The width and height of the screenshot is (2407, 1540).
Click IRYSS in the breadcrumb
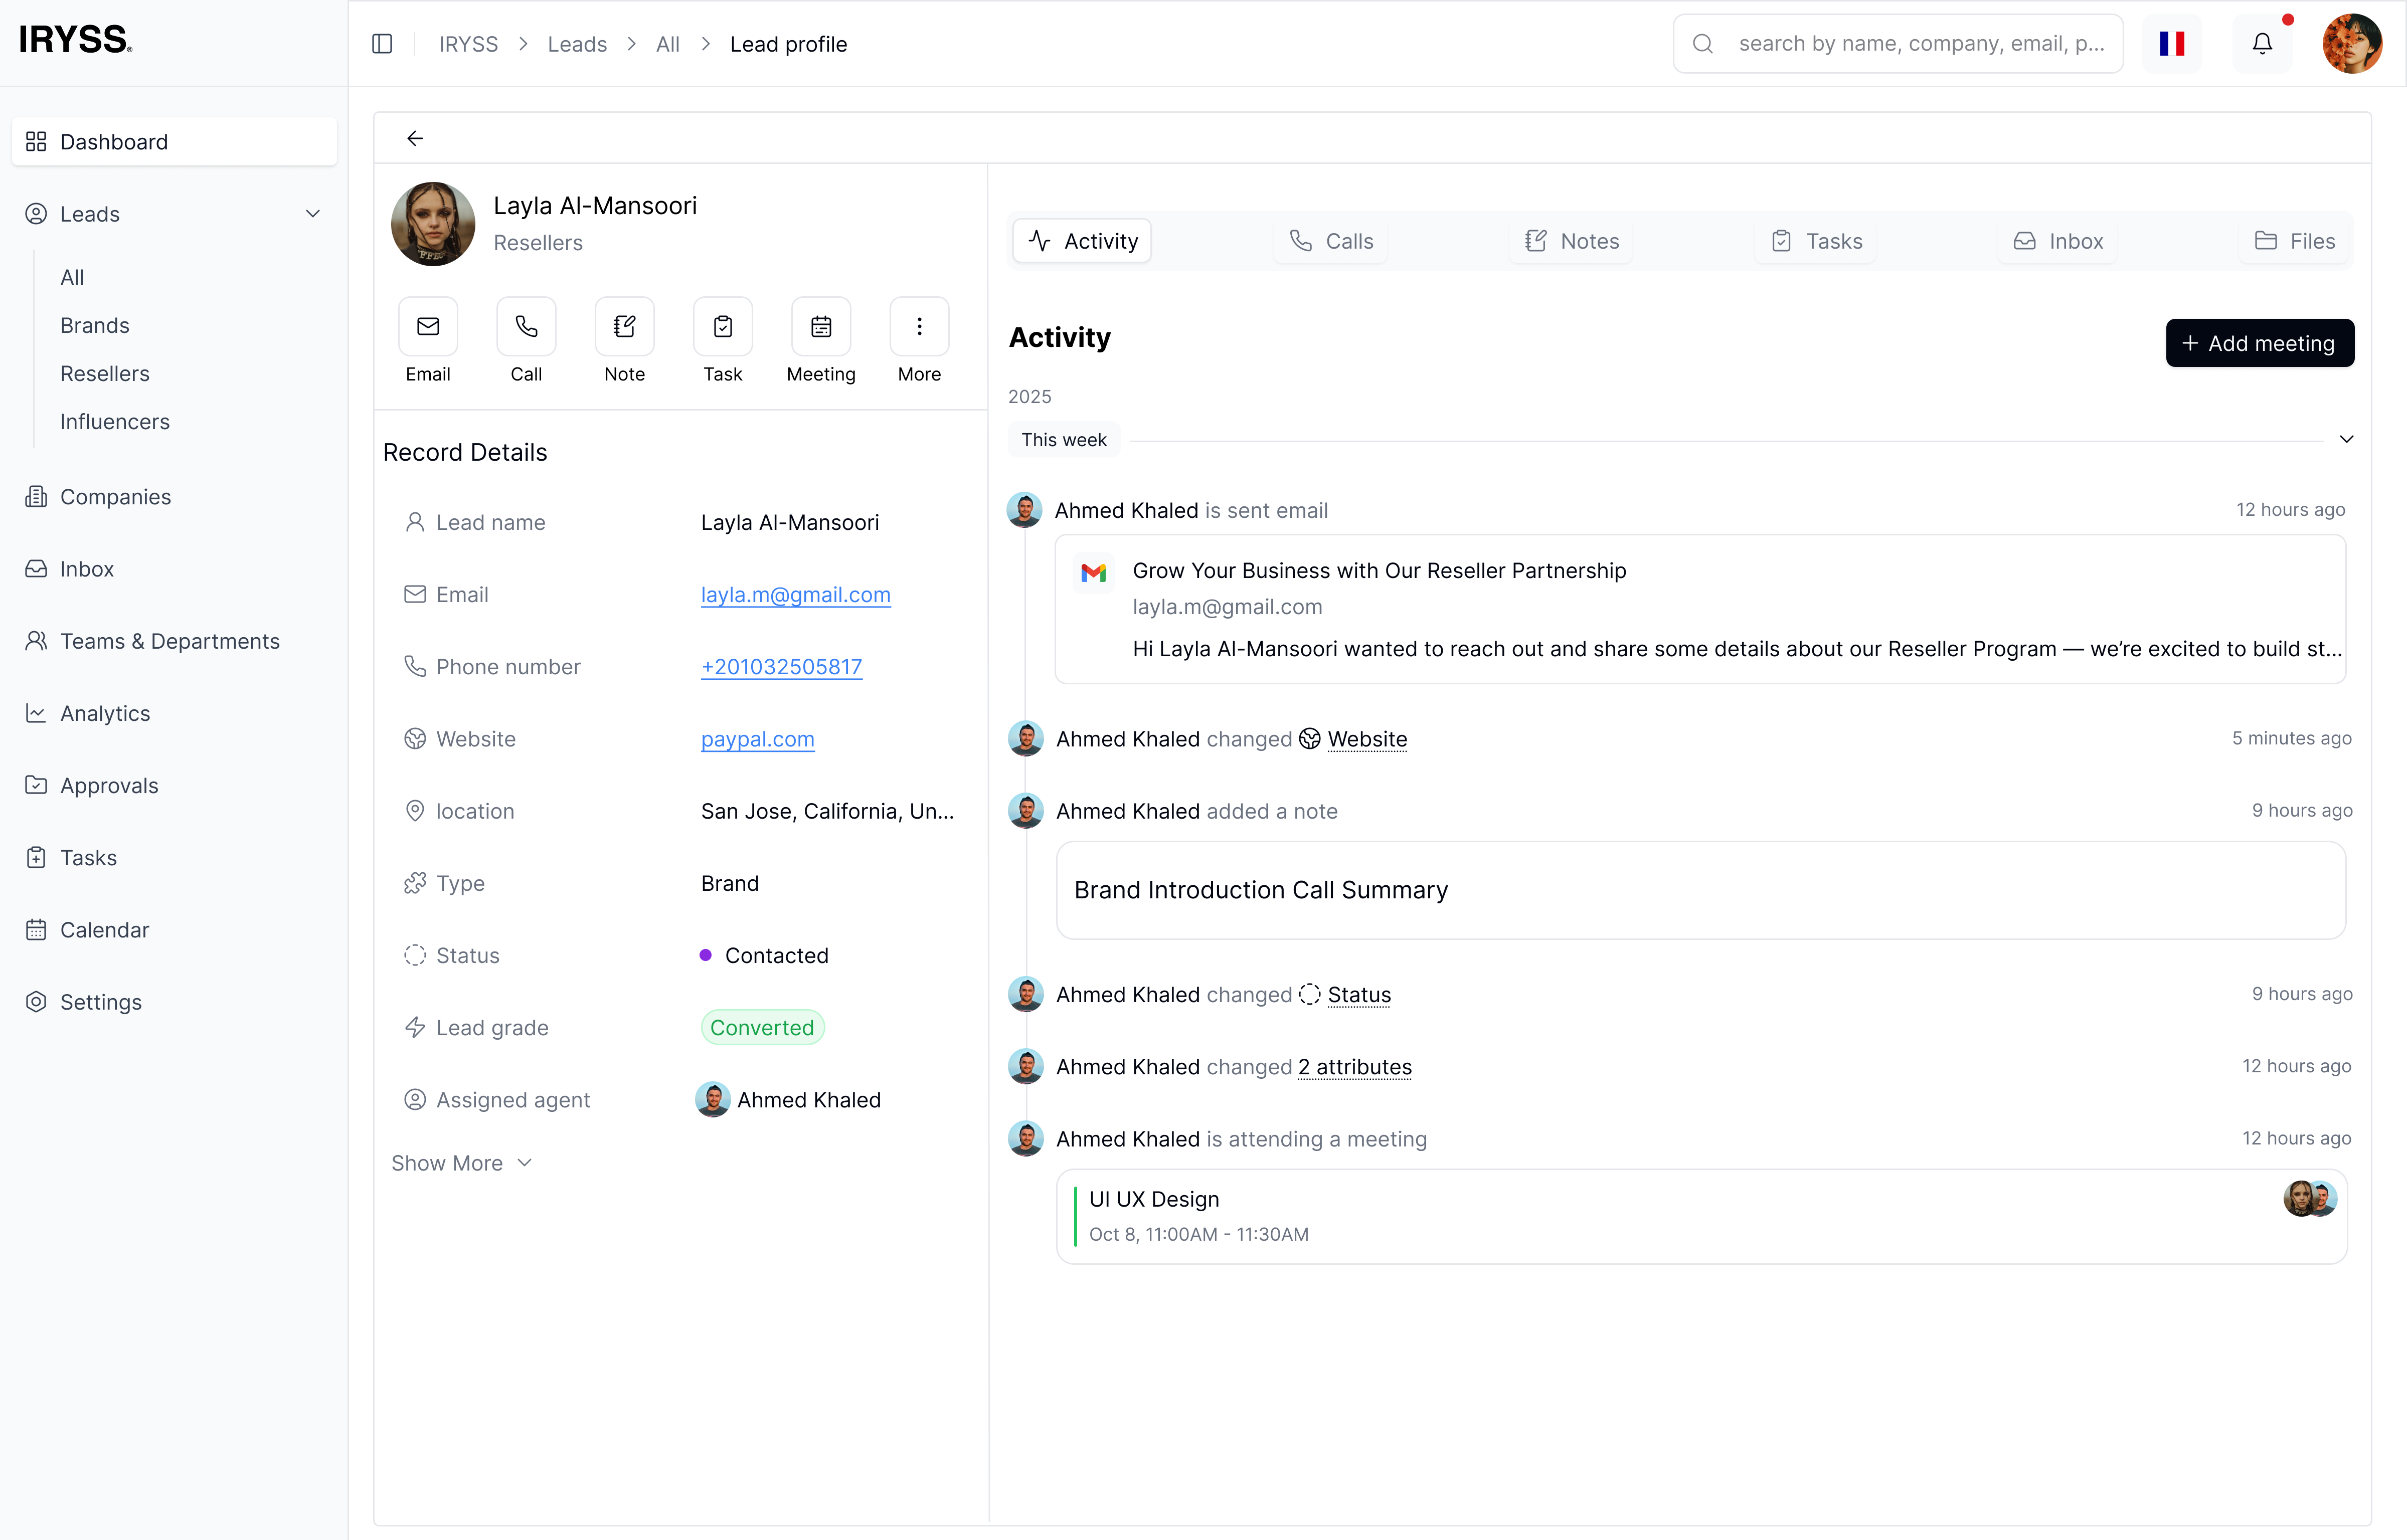pyautogui.click(x=469, y=44)
